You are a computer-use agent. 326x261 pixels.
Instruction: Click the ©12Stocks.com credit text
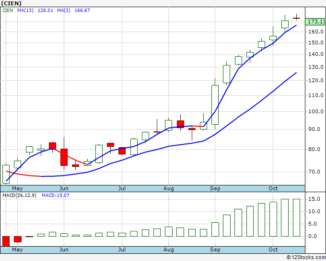[306, 257]
